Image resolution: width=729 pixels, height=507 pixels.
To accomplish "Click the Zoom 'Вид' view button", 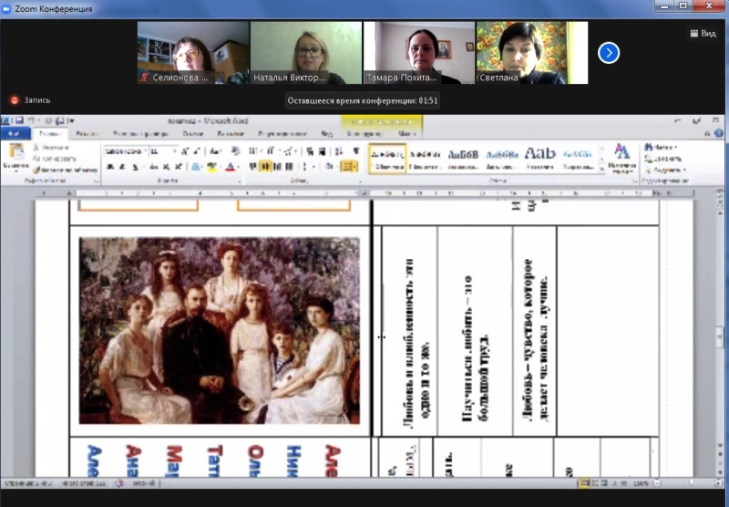I will pyautogui.click(x=703, y=33).
